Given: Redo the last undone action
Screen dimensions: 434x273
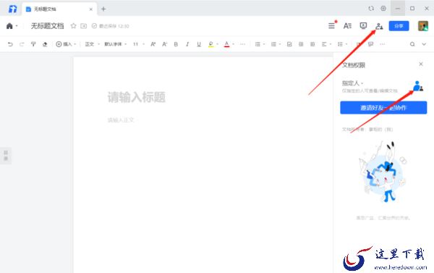Looking at the screenshot, I should (x=22, y=44).
